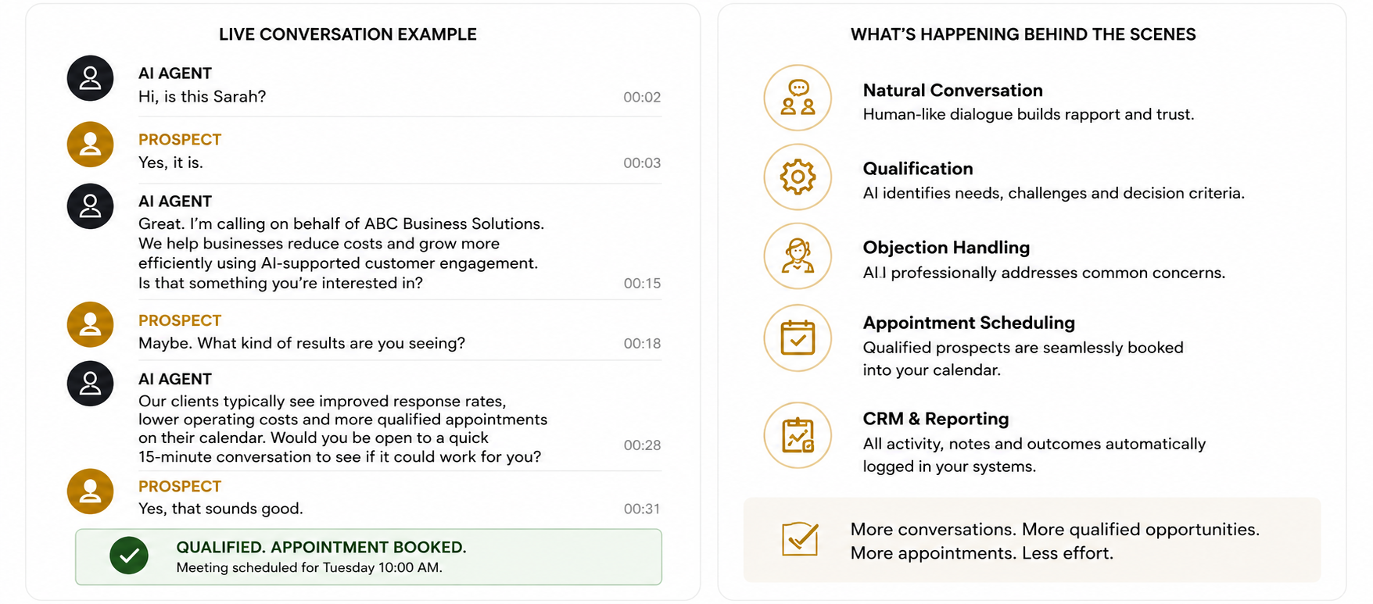The height and width of the screenshot is (604, 1373).
Task: Click the "WHAT'S HAPPENING BEHIND THE SCENES" heading
Action: [1023, 34]
